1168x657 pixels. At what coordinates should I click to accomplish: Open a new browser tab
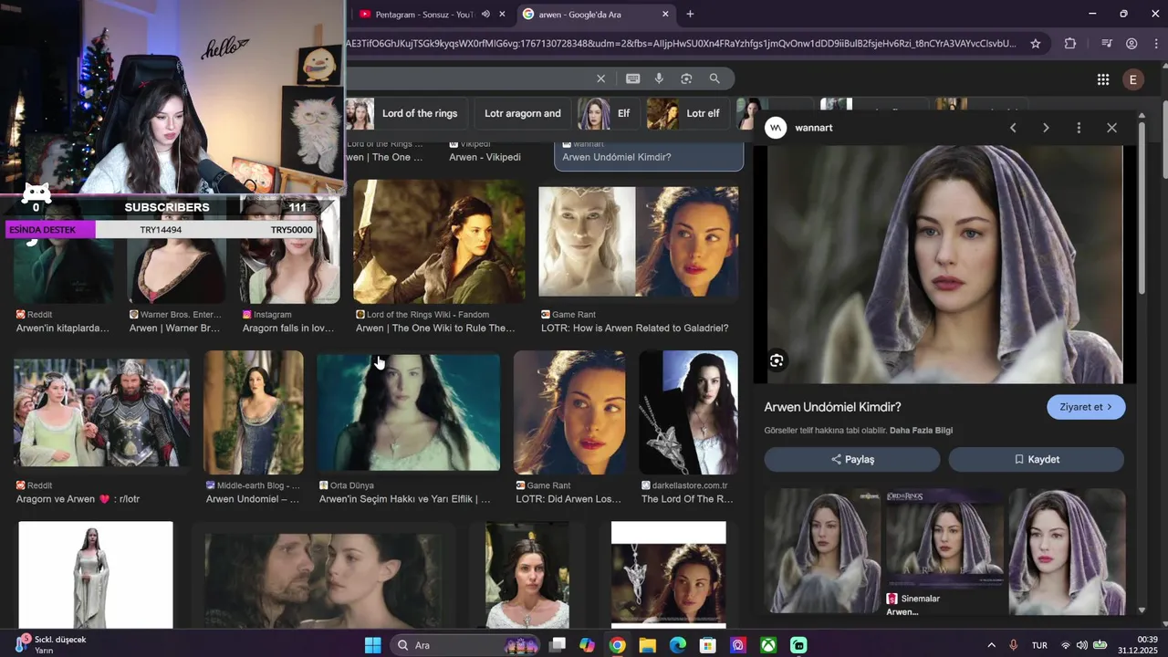tap(690, 14)
